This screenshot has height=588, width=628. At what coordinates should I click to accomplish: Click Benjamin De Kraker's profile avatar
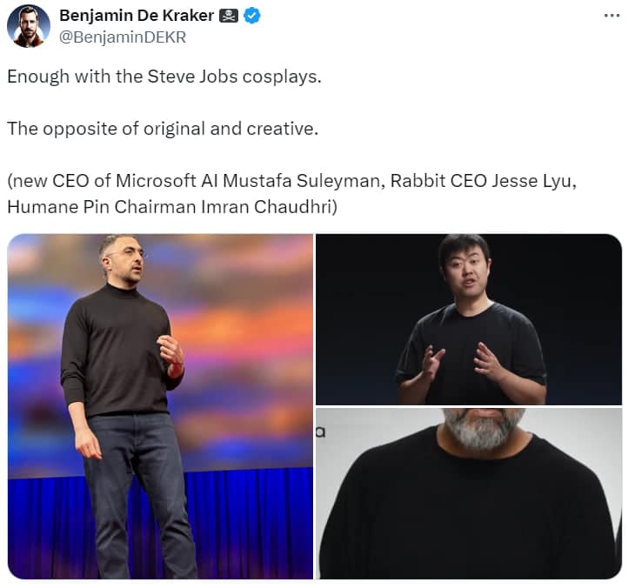point(29,26)
